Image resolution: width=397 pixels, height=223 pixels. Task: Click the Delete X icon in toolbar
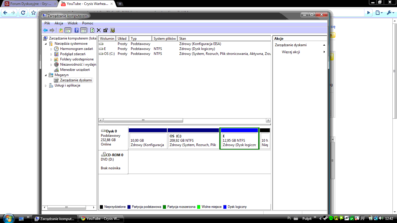[99, 30]
